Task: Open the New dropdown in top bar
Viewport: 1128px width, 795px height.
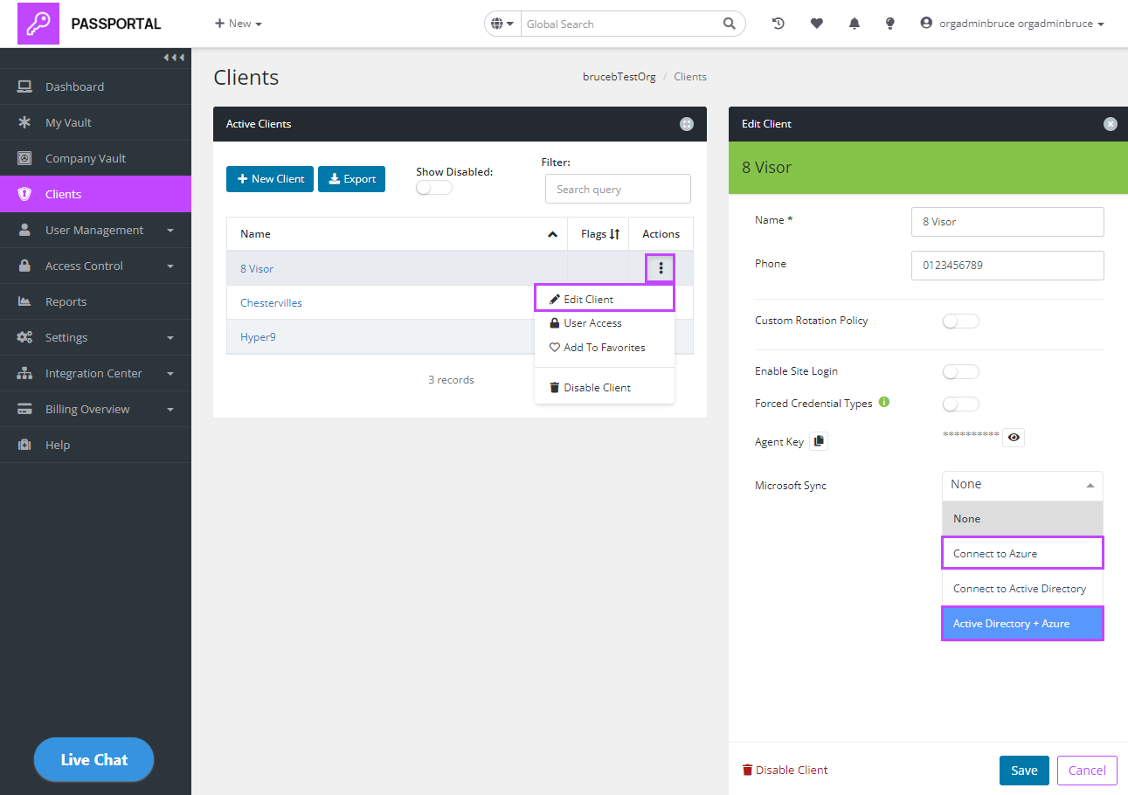Action: pos(239,24)
